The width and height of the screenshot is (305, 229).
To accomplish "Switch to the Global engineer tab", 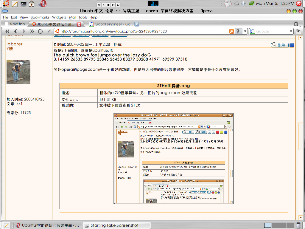I will tap(111, 24).
